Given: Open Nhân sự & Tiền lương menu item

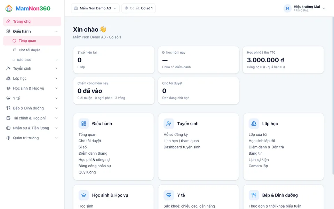Looking at the screenshot, I should click(32, 128).
